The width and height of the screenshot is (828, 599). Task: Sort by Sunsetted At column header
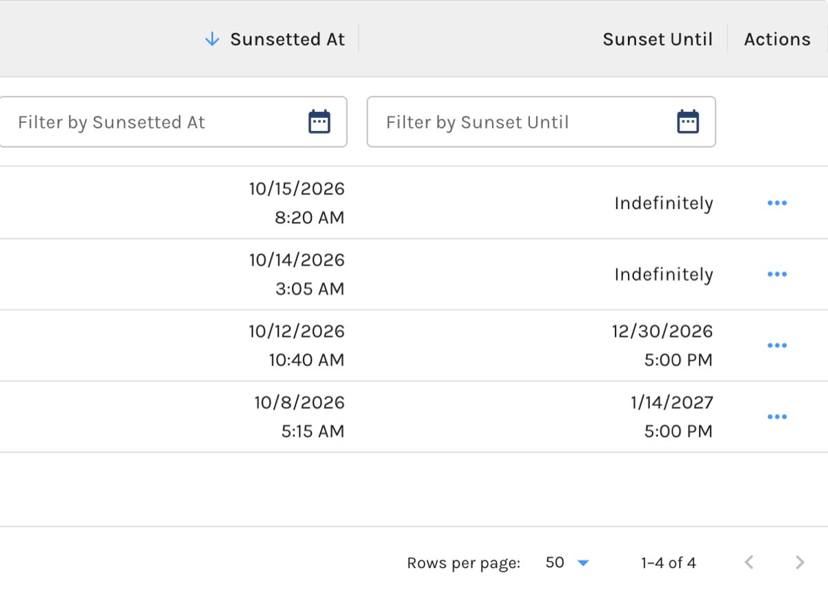(287, 39)
